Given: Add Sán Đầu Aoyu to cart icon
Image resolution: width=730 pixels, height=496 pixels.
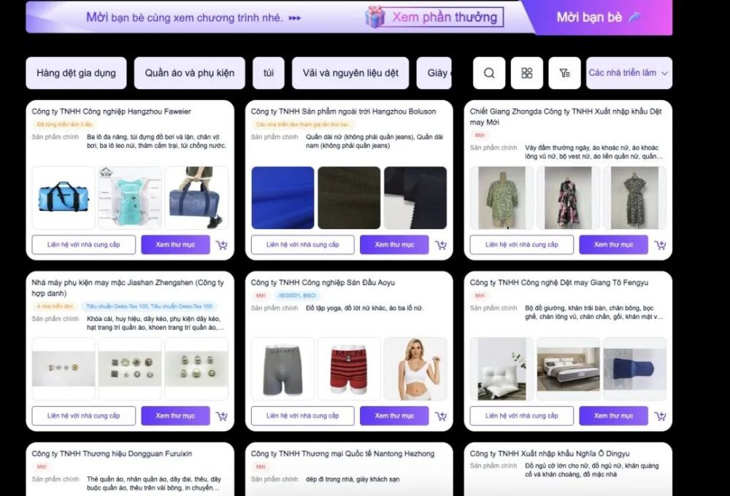Looking at the screenshot, I should tap(441, 416).
